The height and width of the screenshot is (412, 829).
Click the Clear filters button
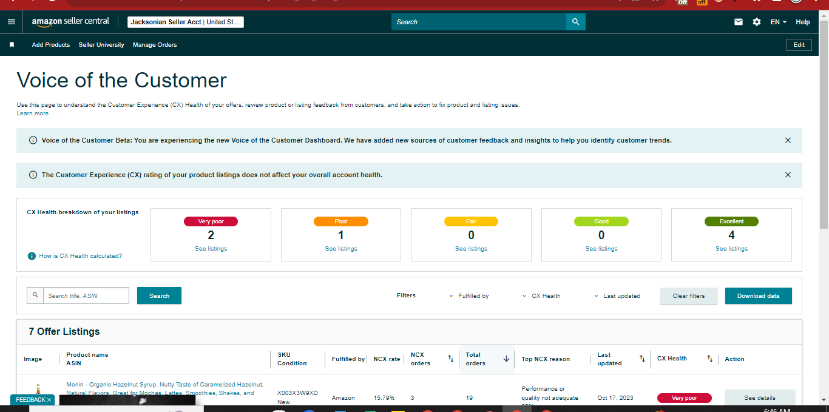[x=689, y=296]
